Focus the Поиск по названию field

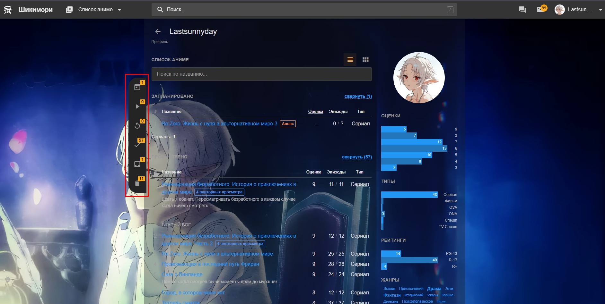261,74
